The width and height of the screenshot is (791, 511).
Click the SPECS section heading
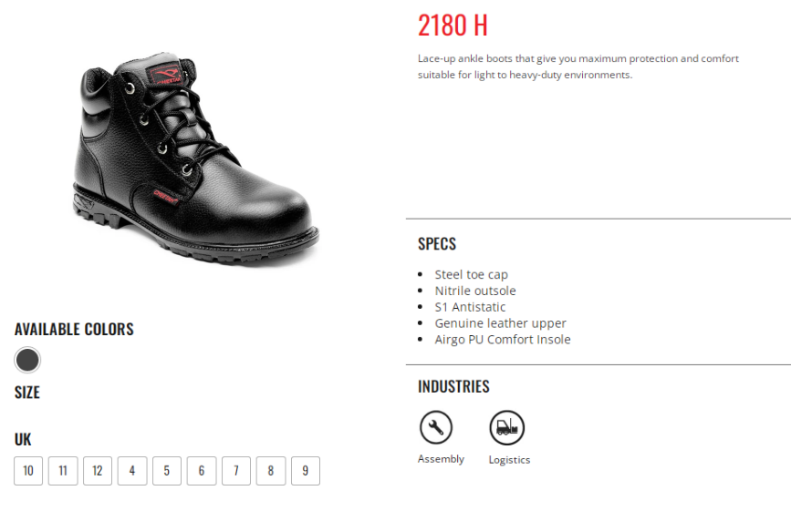pyautogui.click(x=437, y=244)
